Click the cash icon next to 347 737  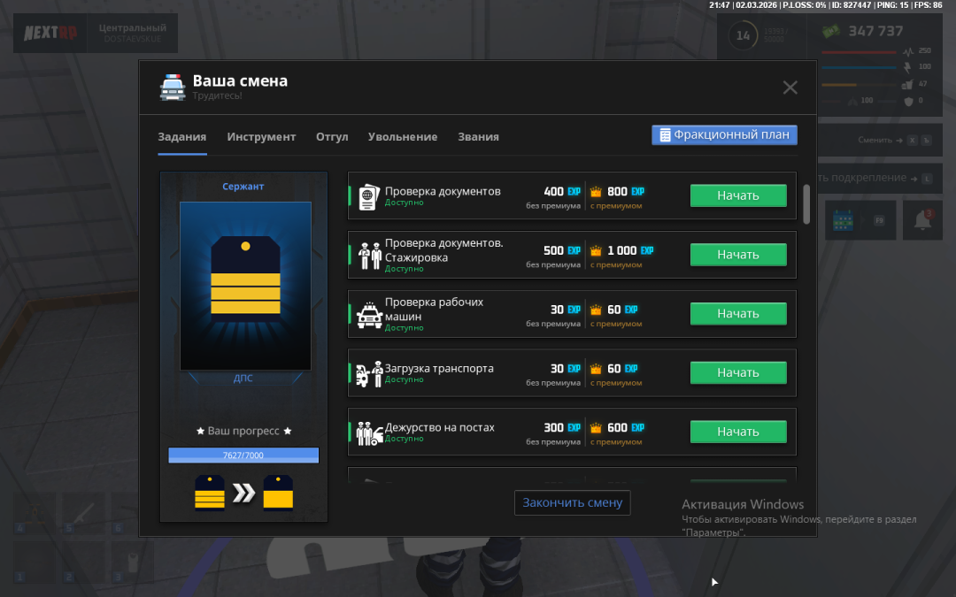tap(830, 31)
